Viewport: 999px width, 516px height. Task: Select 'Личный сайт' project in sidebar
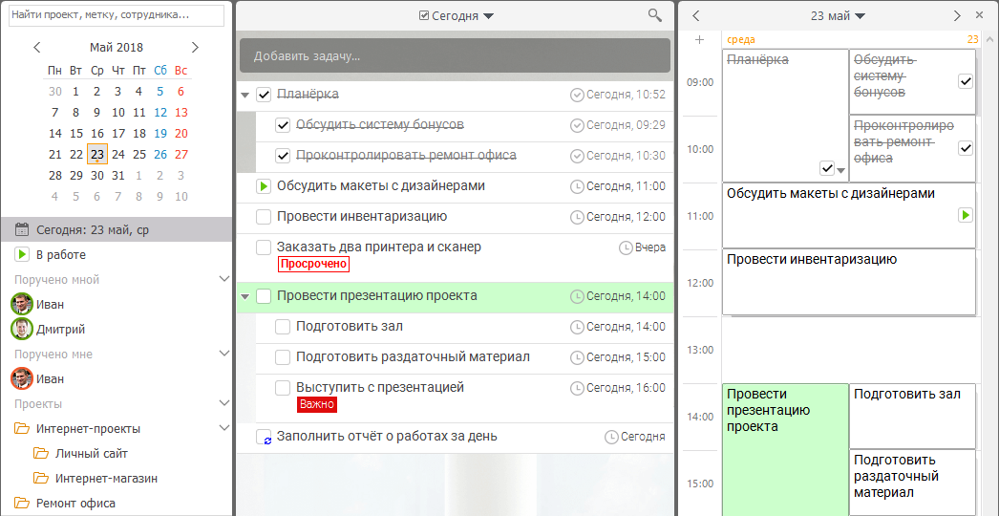pyautogui.click(x=91, y=454)
